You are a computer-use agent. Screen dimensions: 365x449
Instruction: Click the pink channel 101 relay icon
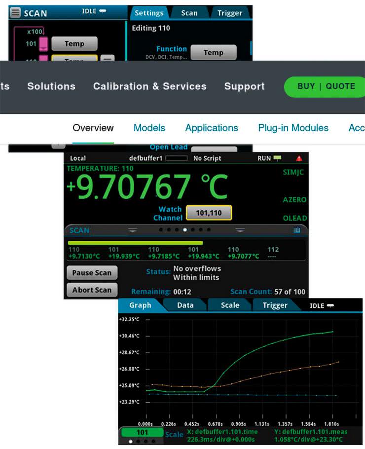coord(43,44)
